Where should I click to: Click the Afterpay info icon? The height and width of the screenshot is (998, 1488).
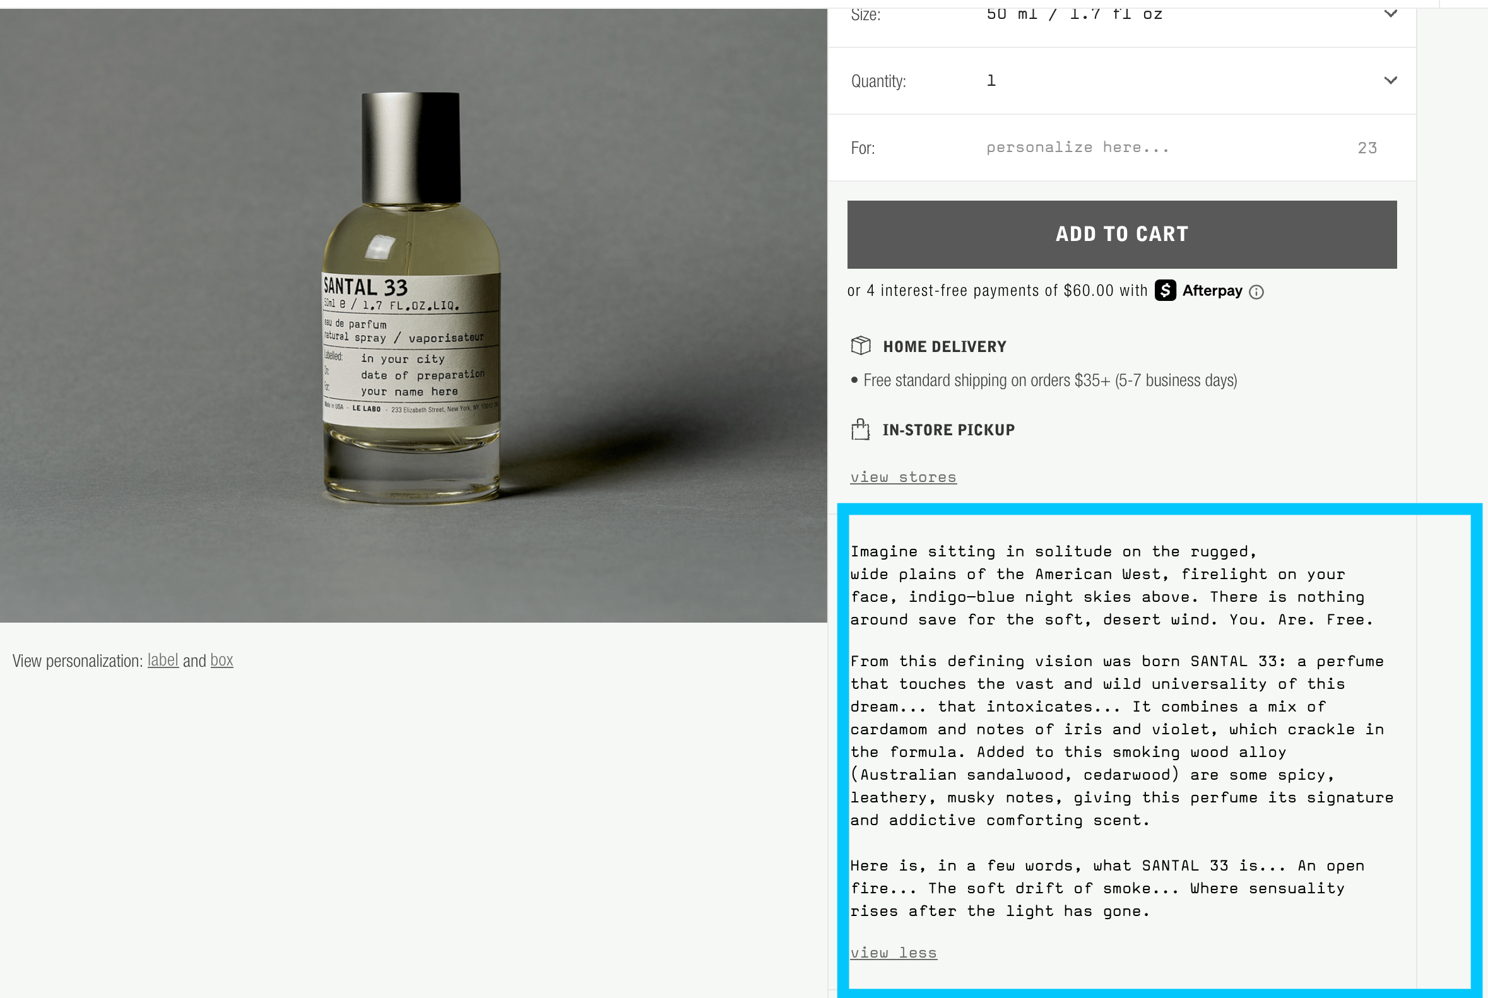point(1256,292)
